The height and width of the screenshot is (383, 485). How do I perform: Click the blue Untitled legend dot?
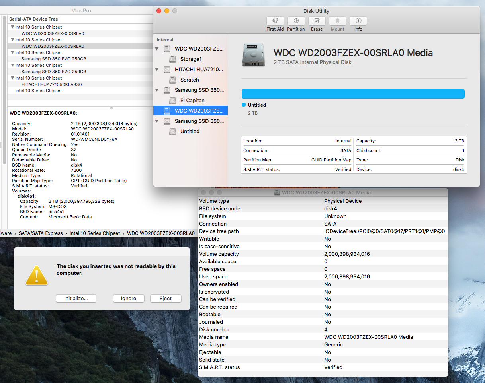tap(244, 105)
